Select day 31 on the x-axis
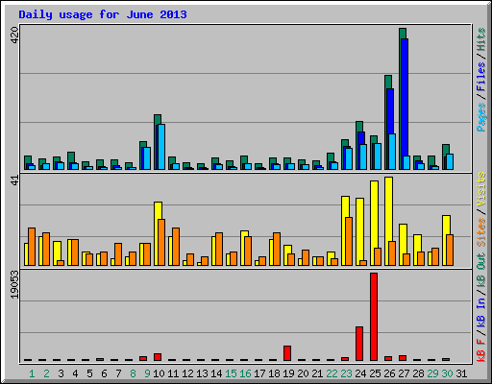The width and height of the screenshot is (492, 384). [x=461, y=373]
